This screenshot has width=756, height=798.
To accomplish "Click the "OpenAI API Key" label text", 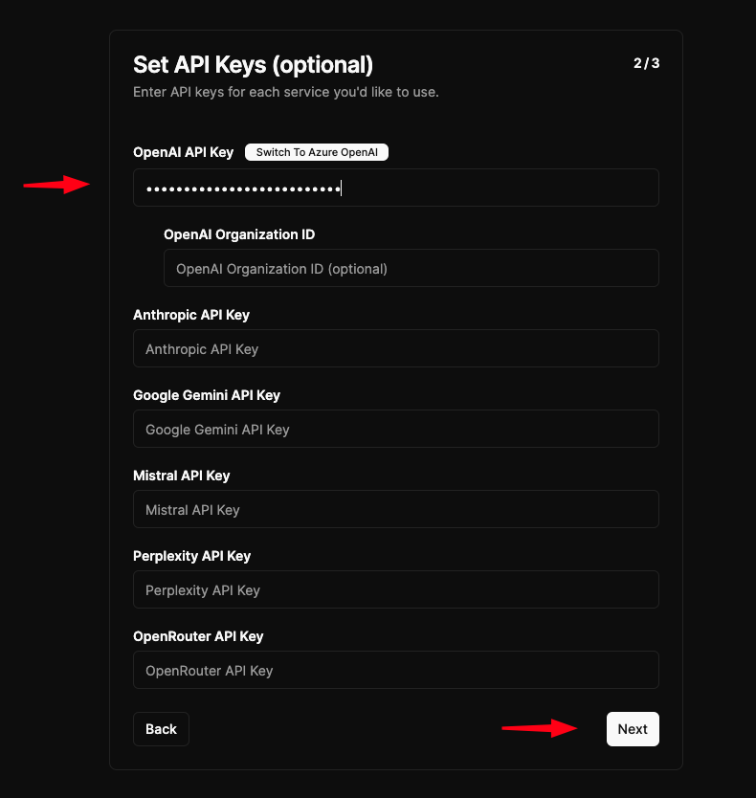I will coord(184,152).
